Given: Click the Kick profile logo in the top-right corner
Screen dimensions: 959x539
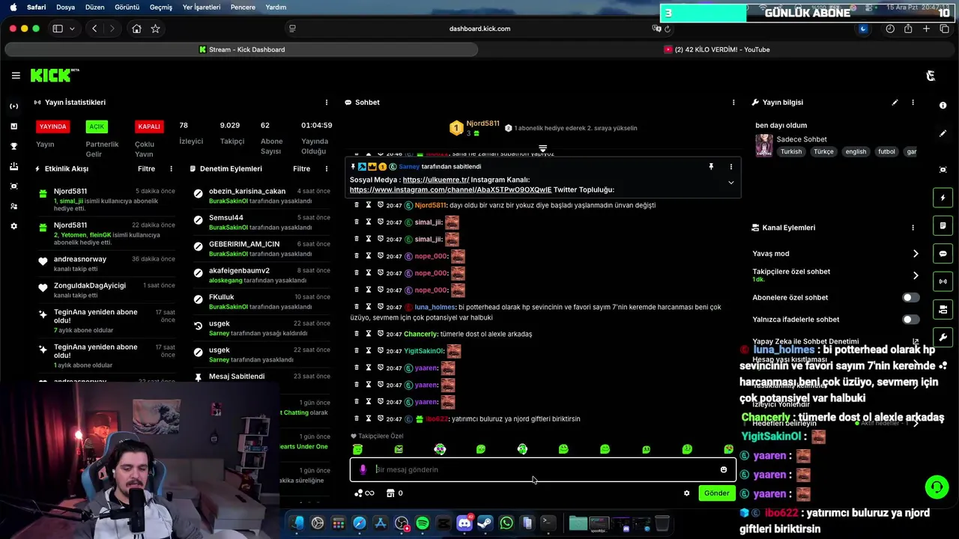Looking at the screenshot, I should tap(931, 76).
